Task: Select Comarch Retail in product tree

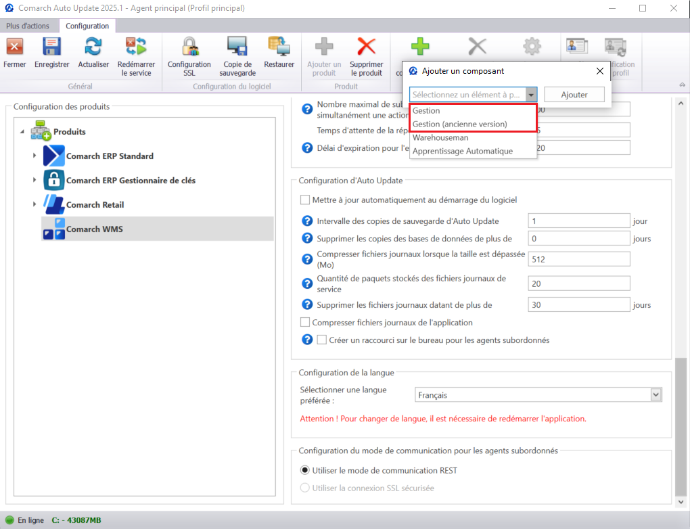Action: pos(95,205)
